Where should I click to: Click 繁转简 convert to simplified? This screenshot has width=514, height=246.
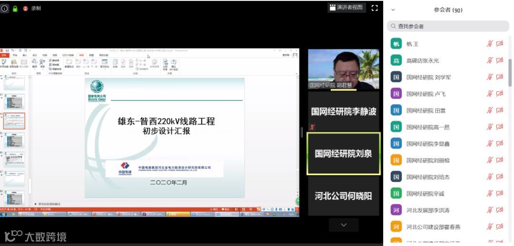point(54,60)
